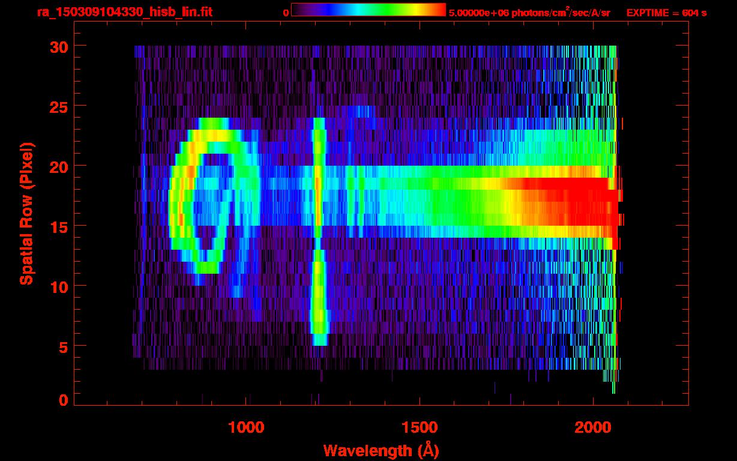
Task: Click the EXPTIME = 604 s text
Action: pos(666,13)
